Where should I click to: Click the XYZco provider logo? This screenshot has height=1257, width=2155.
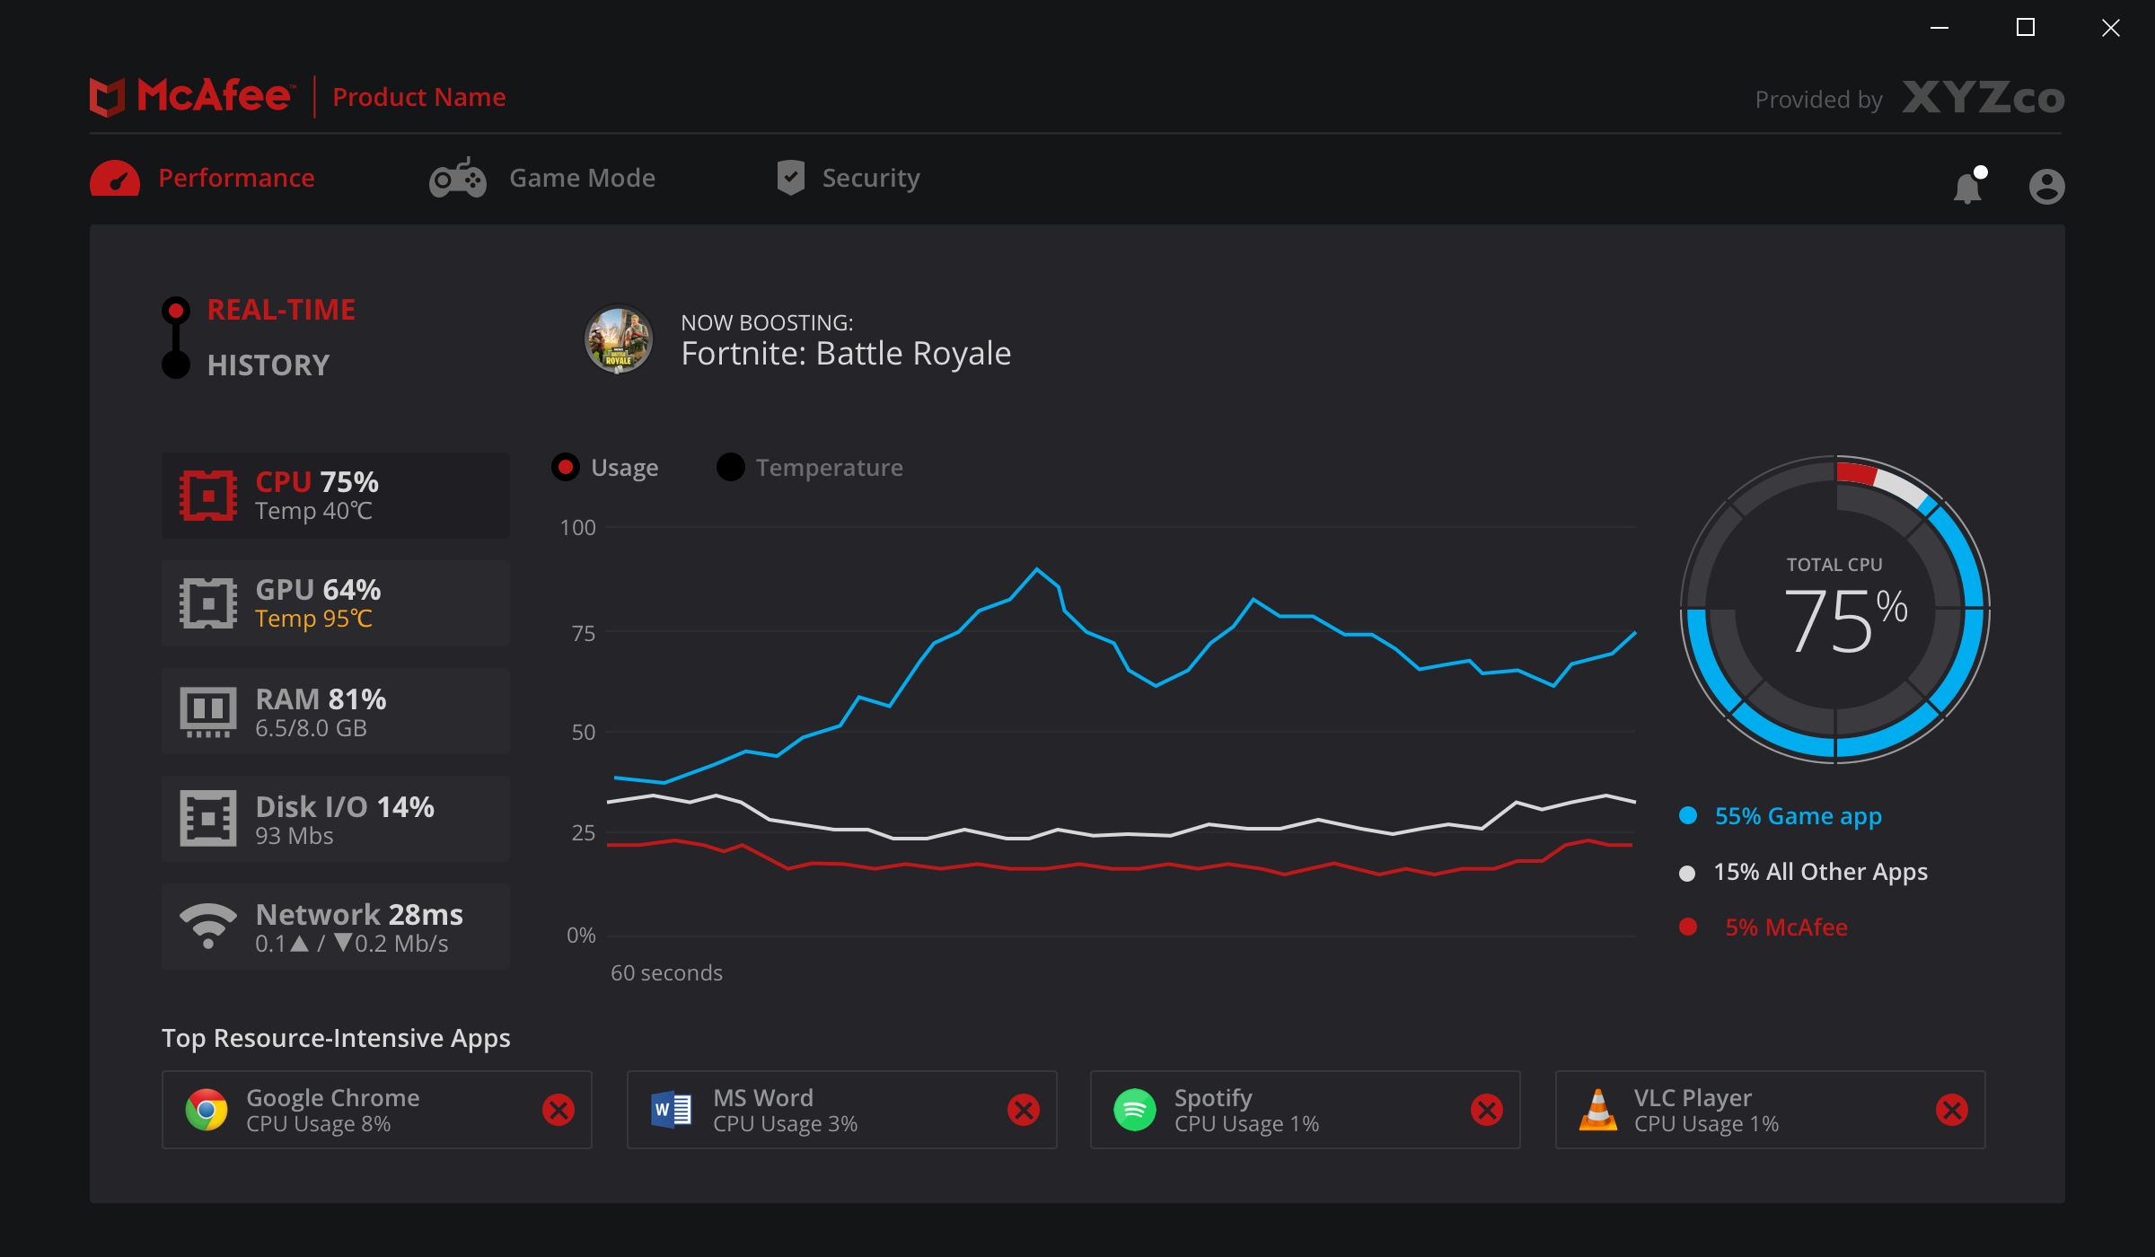pyautogui.click(x=1983, y=98)
